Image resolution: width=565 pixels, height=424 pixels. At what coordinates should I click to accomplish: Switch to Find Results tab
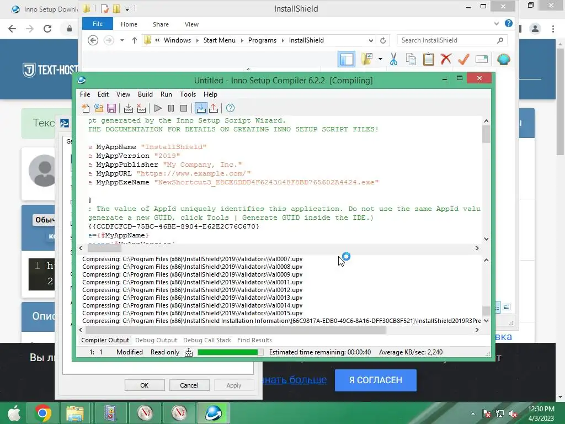(254, 340)
